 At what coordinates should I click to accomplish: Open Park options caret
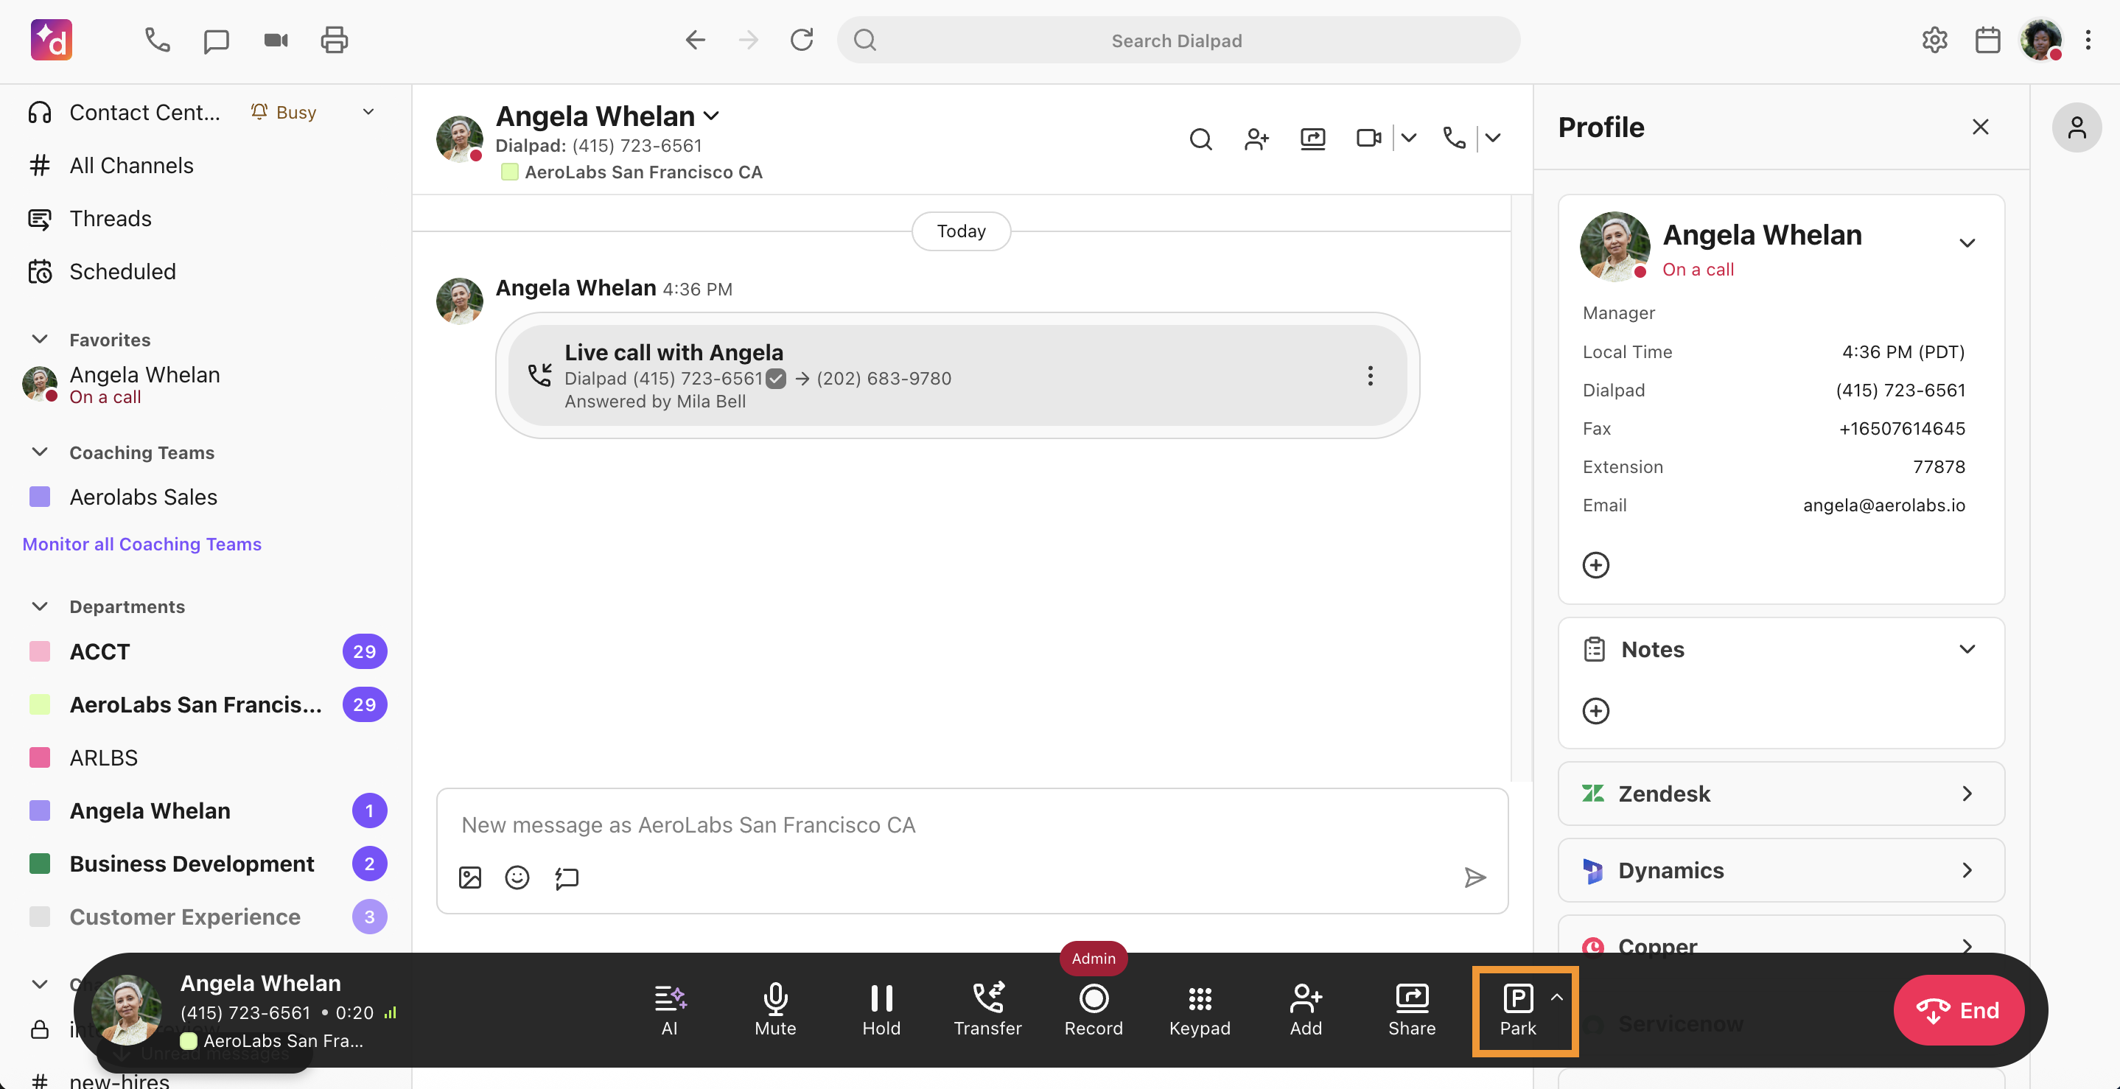tap(1556, 997)
